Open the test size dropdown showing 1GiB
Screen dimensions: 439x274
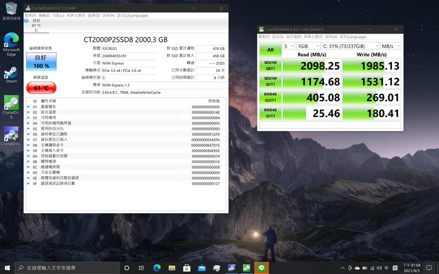click(x=309, y=46)
